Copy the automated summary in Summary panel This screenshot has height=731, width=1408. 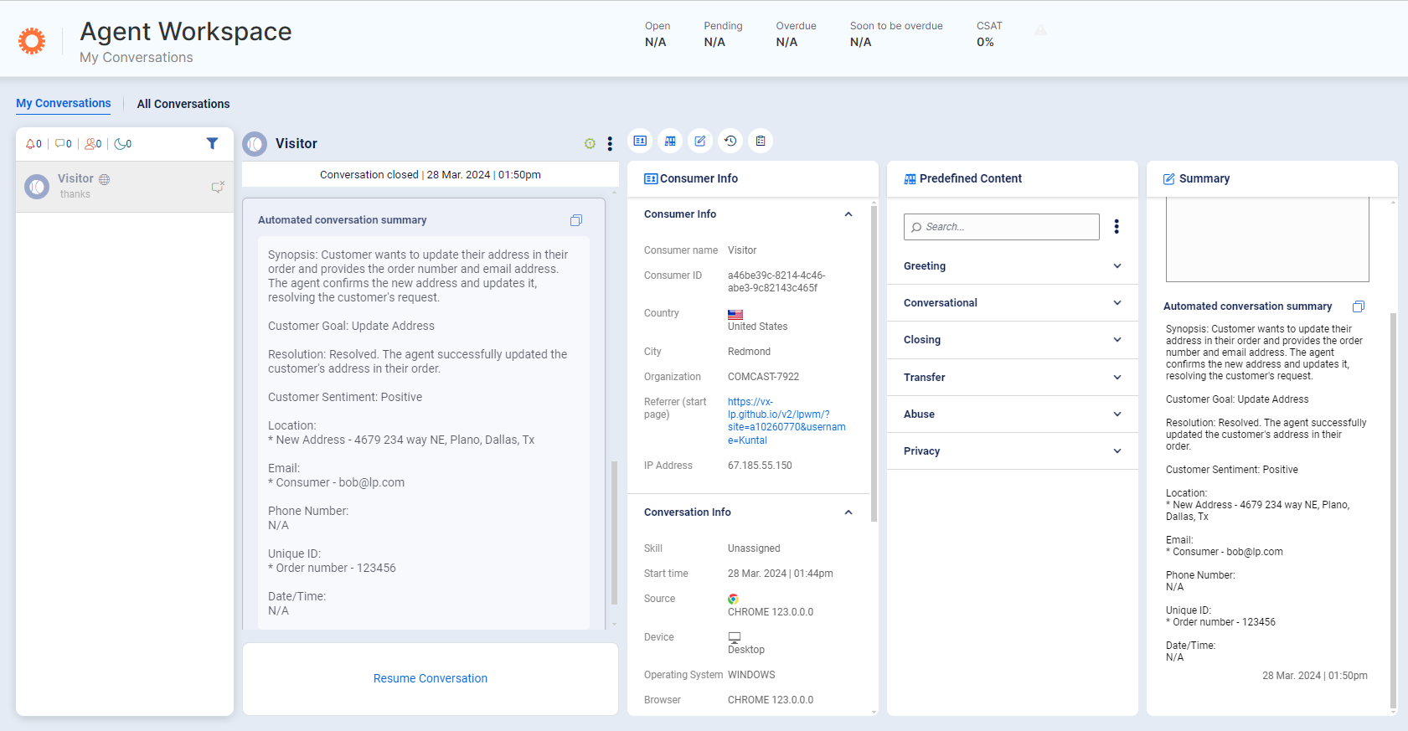[1359, 306]
